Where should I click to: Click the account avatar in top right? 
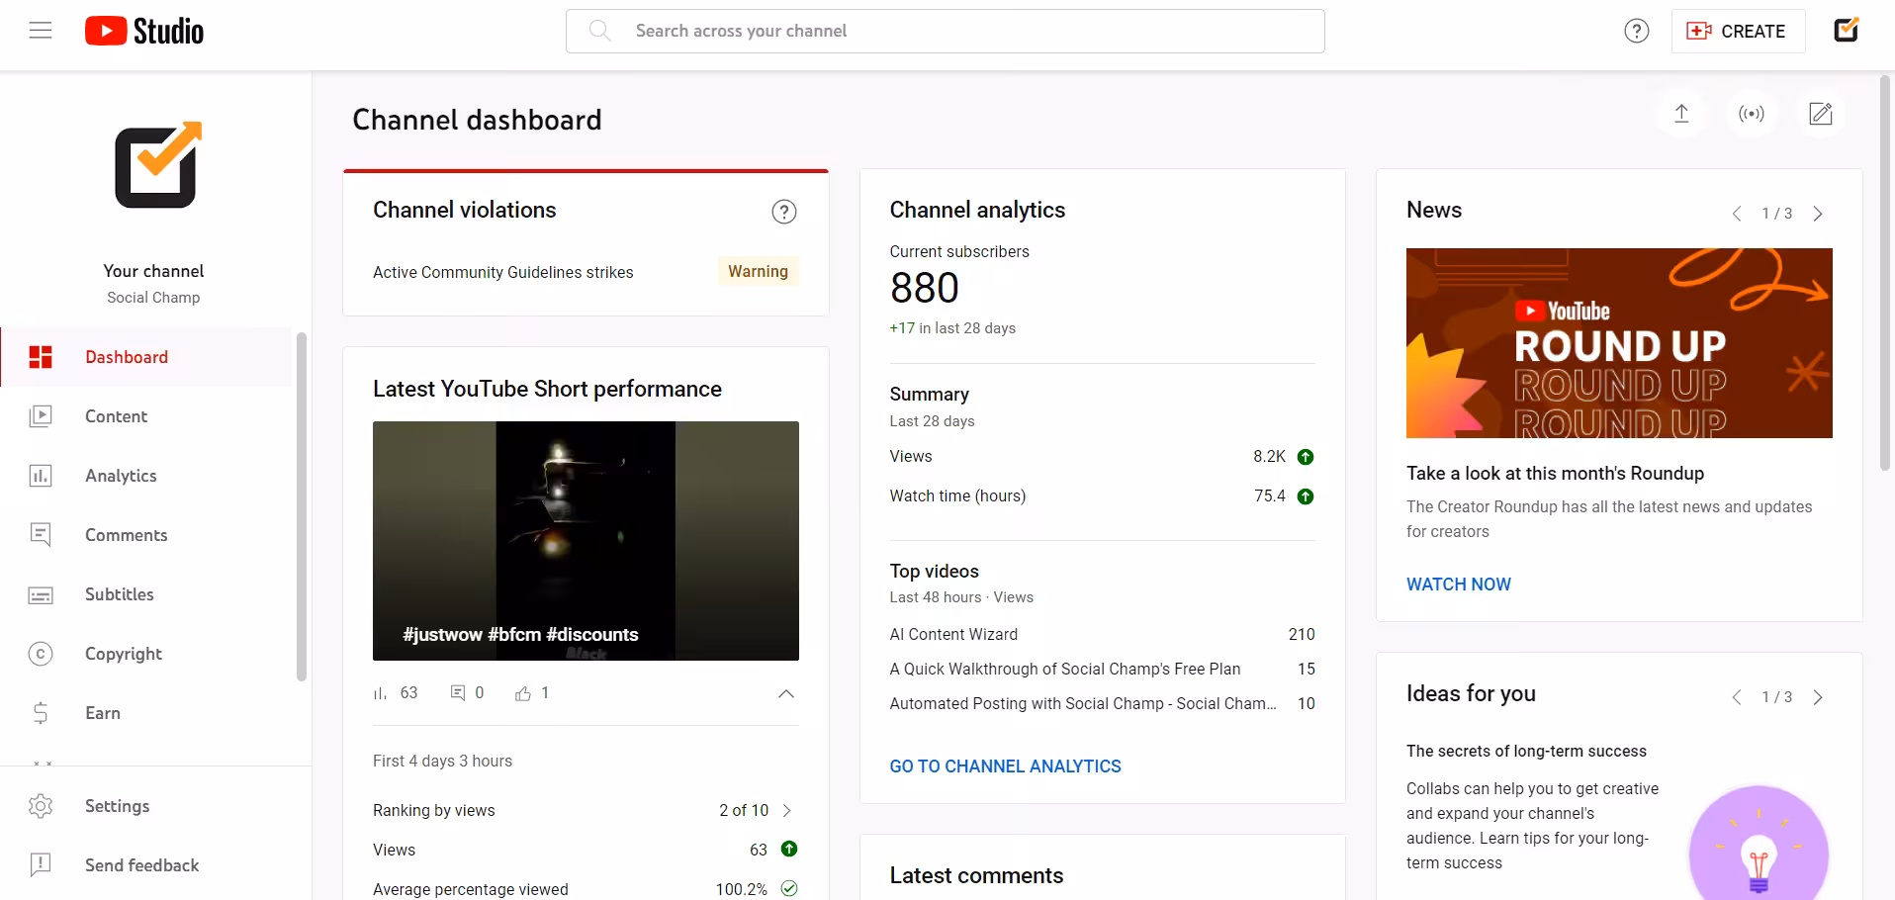pyautogui.click(x=1847, y=31)
